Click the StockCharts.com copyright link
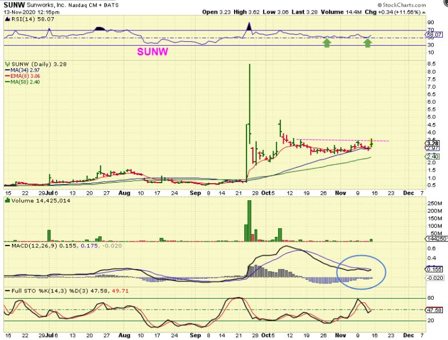 tap(402, 5)
